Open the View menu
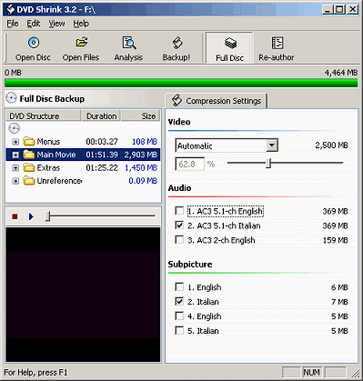Viewport: 363px width, 381px height. tap(56, 24)
